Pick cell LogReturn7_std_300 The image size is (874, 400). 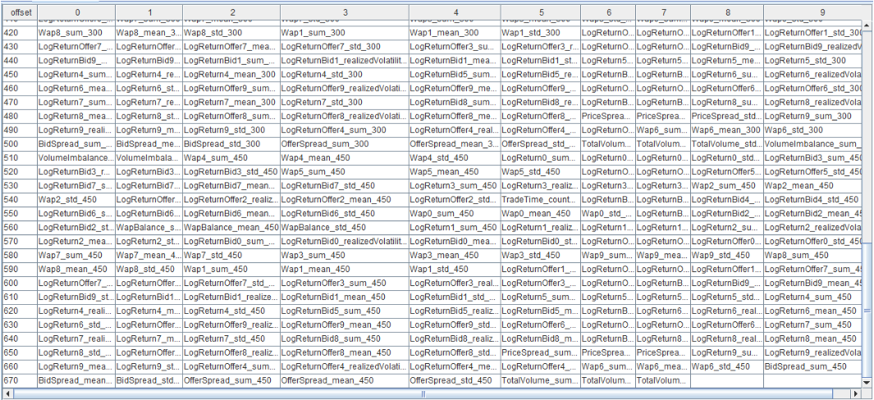(x=344, y=102)
